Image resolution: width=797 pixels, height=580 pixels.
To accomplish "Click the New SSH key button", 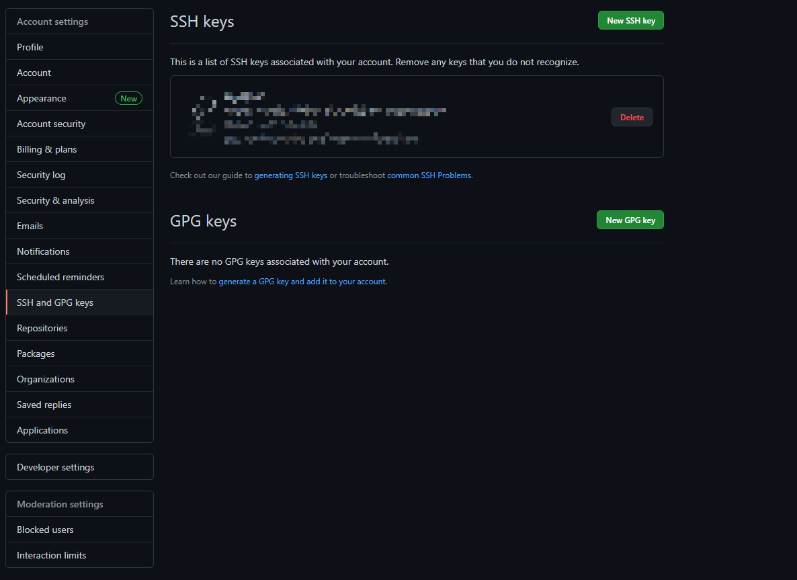I will point(630,21).
